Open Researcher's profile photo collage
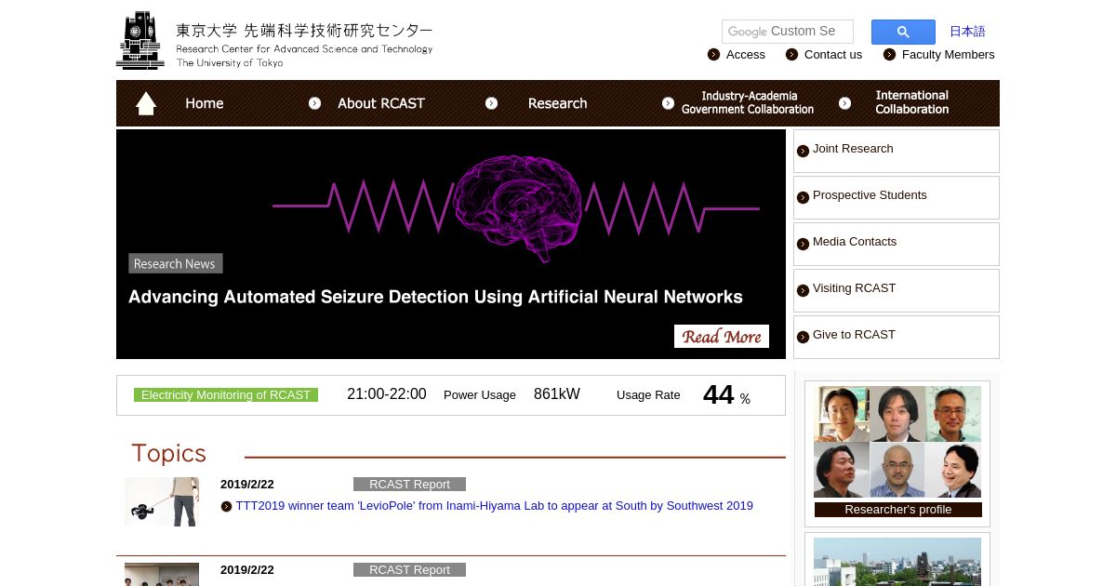The width and height of the screenshot is (1116, 586). [x=898, y=442]
